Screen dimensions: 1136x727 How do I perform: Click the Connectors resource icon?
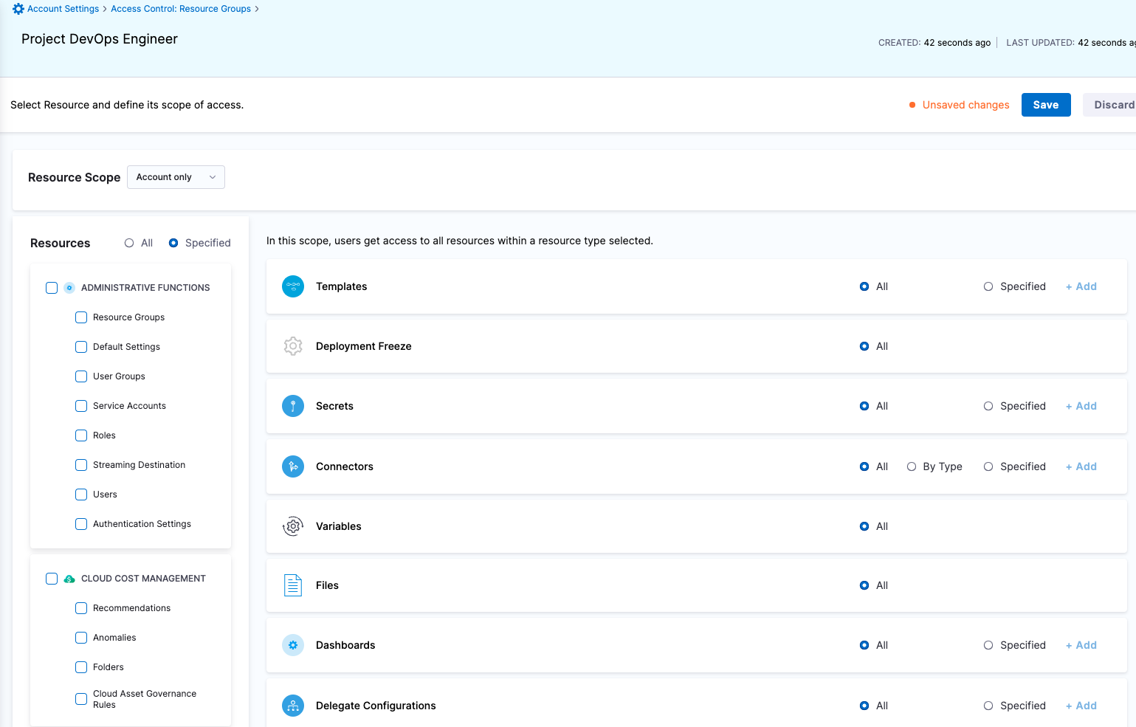point(293,466)
